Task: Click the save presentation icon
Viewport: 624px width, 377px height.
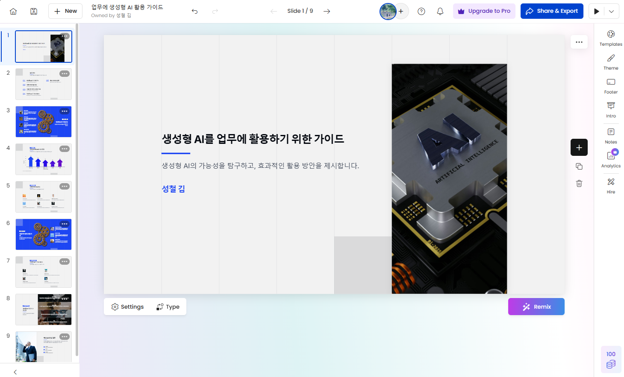Action: (x=34, y=12)
